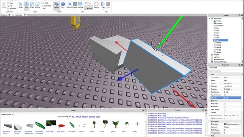The height and width of the screenshot is (137, 244).
Task: Start the Play test
Action: coord(103,5)
